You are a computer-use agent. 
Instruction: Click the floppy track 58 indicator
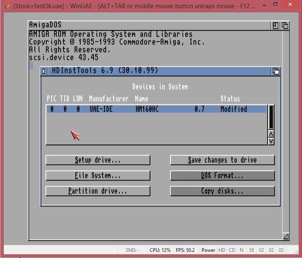252,250
